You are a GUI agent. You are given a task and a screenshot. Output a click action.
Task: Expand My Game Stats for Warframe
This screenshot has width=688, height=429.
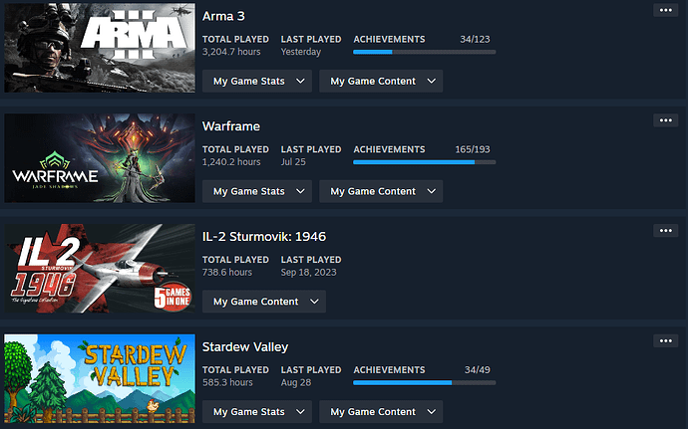pyautogui.click(x=257, y=191)
